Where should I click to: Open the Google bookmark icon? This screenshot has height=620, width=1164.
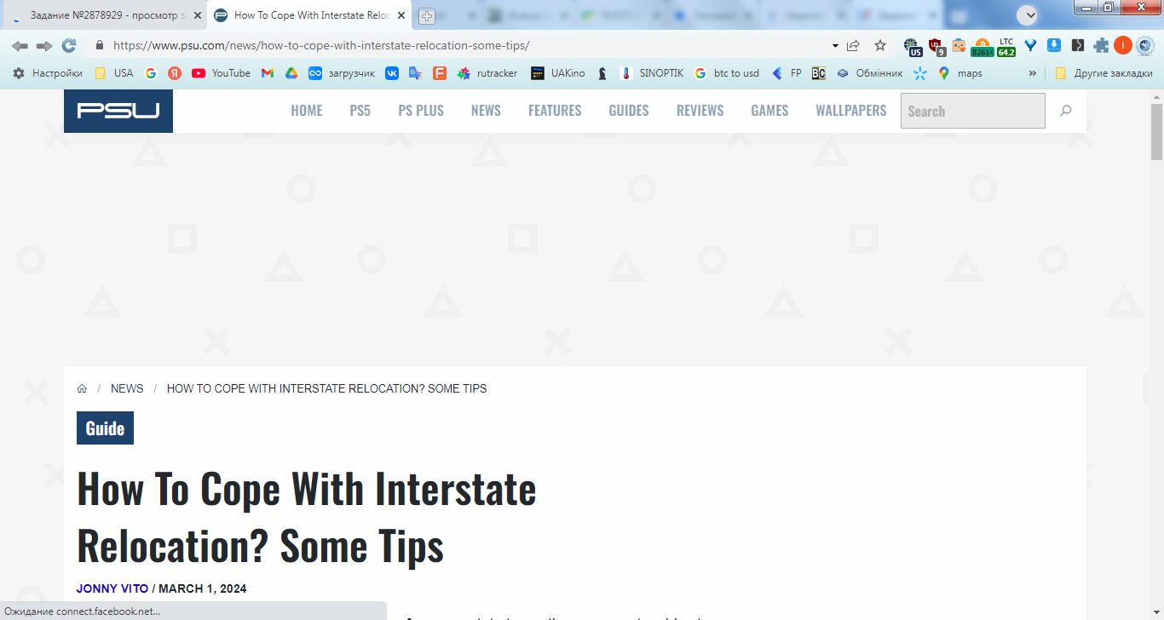[x=151, y=73]
